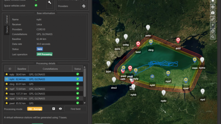This screenshot has width=221, height=124.
Task: Click the processing details scrollbar thumb
Action: click(x=85, y=83)
